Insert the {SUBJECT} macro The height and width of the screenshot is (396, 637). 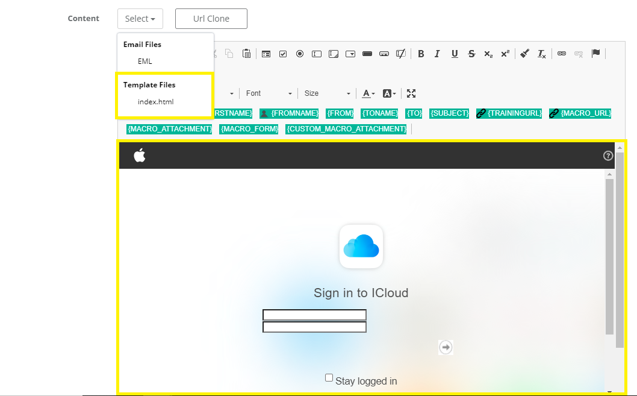coord(449,113)
